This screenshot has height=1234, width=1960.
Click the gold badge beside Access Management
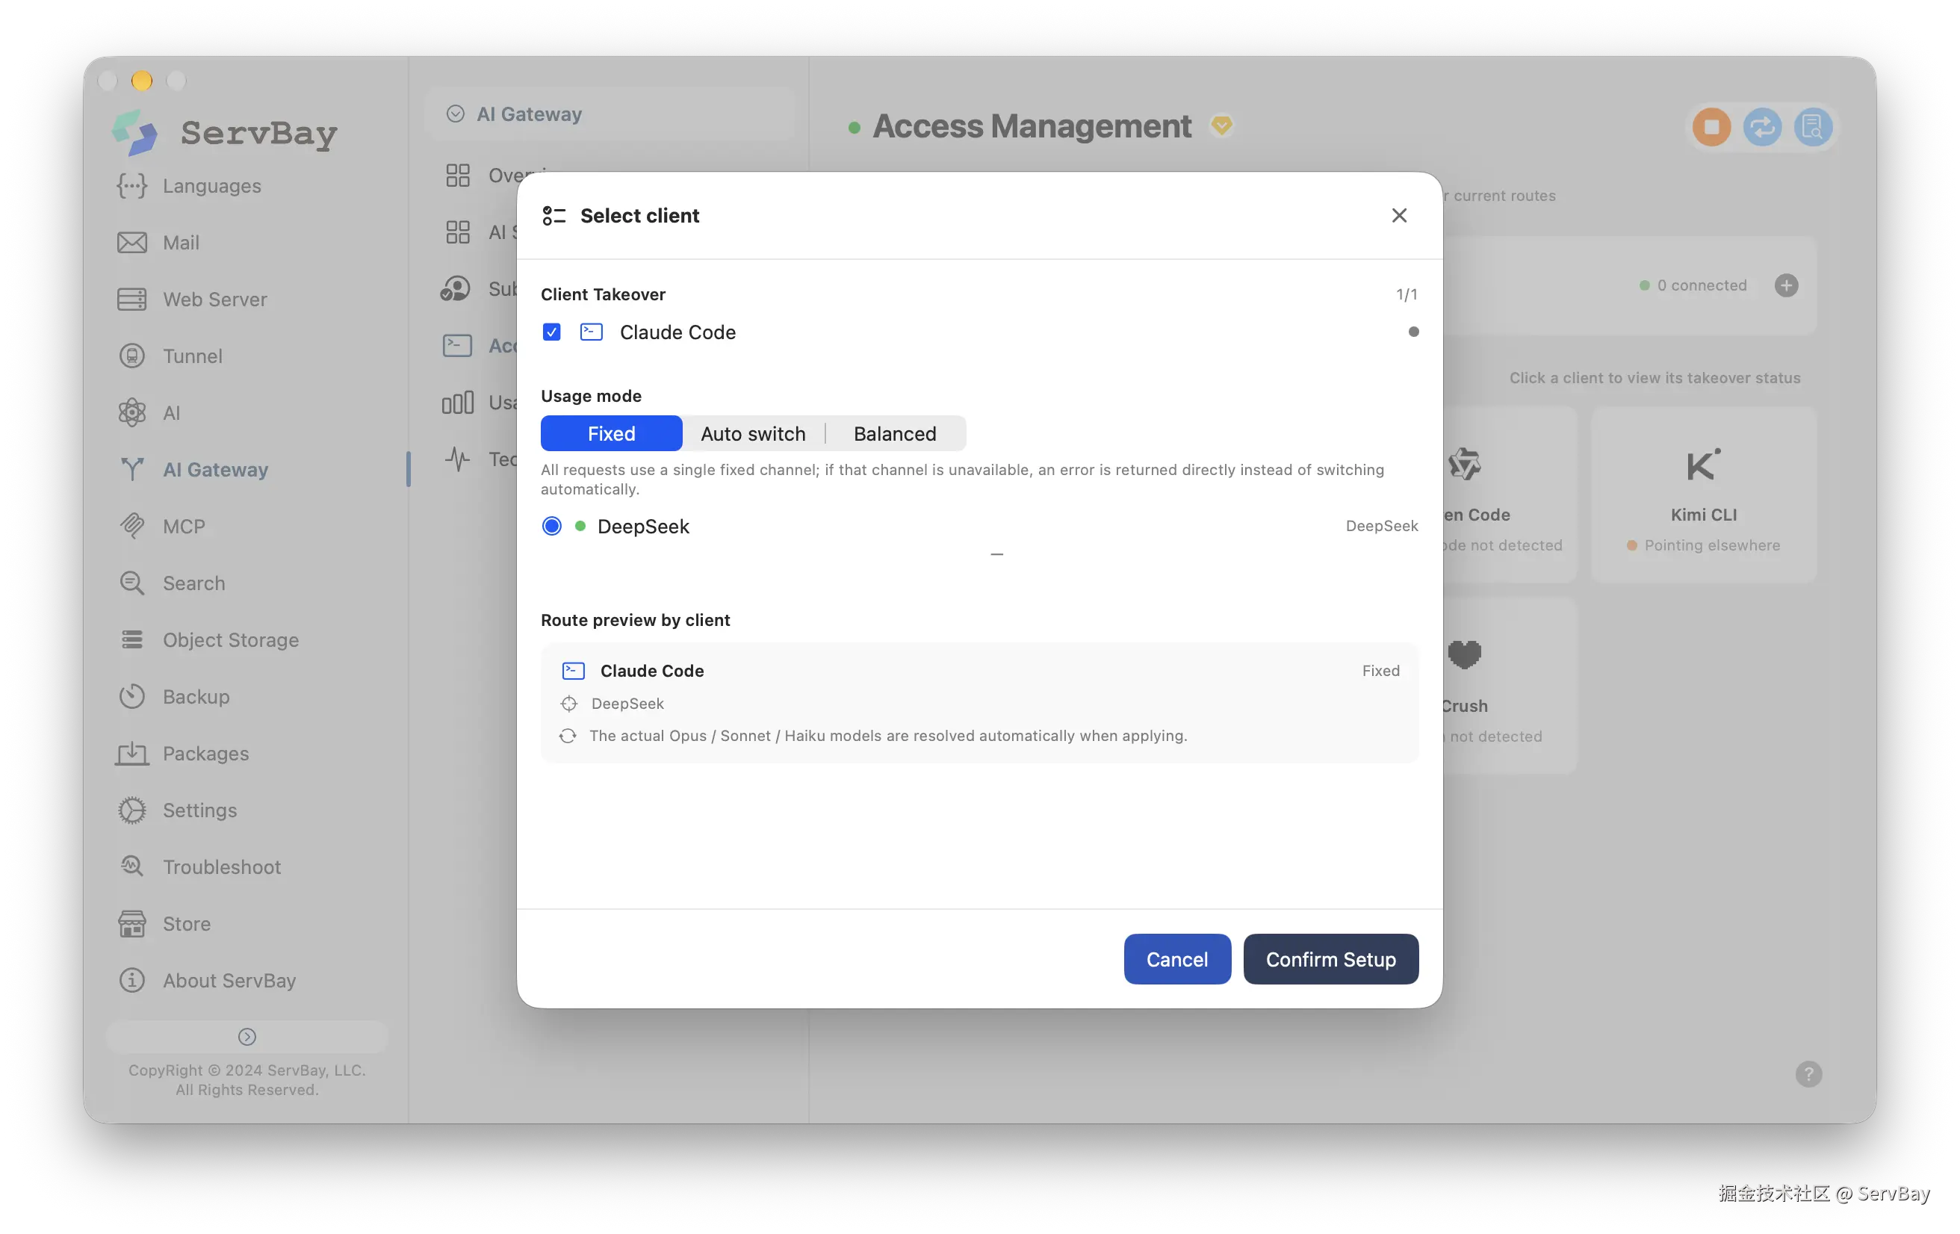pos(1222,126)
